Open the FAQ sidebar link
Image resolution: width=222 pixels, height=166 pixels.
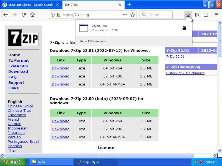[x=12, y=77]
